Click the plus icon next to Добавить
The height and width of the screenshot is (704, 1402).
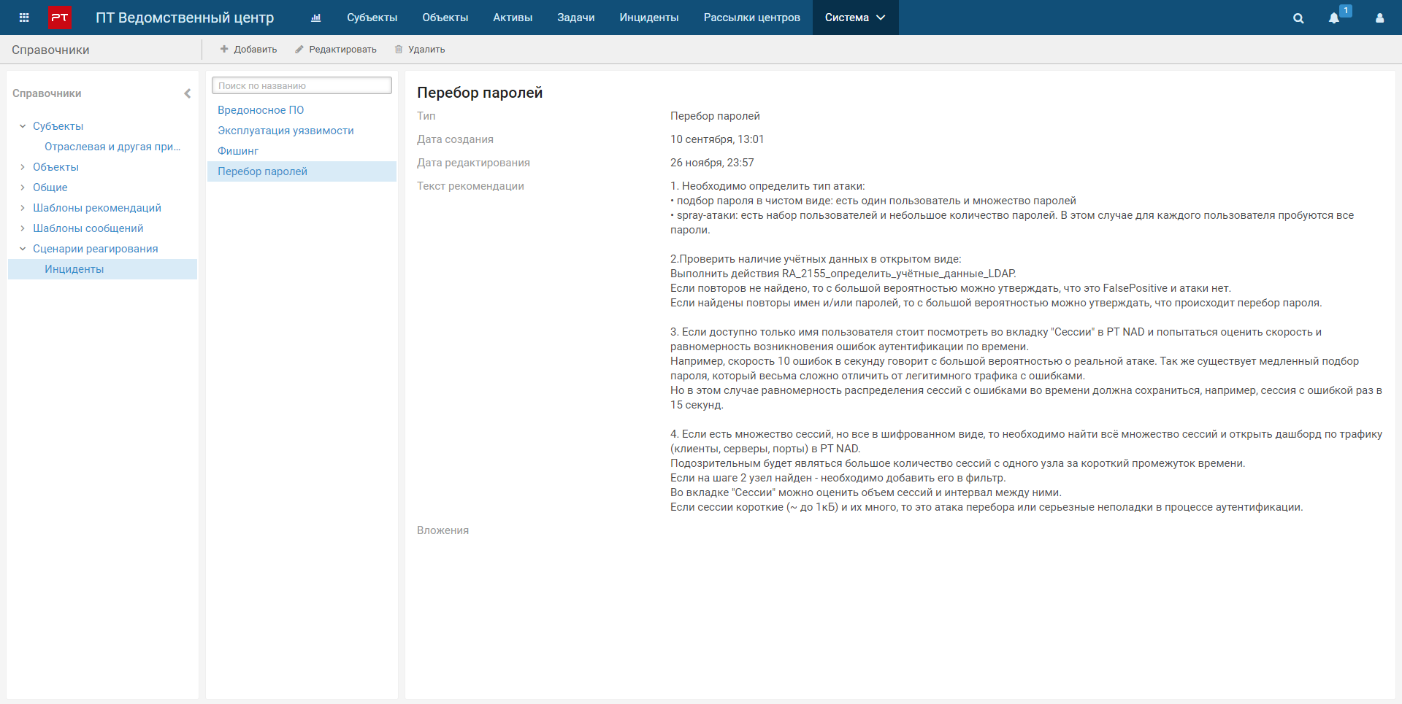pyautogui.click(x=224, y=49)
